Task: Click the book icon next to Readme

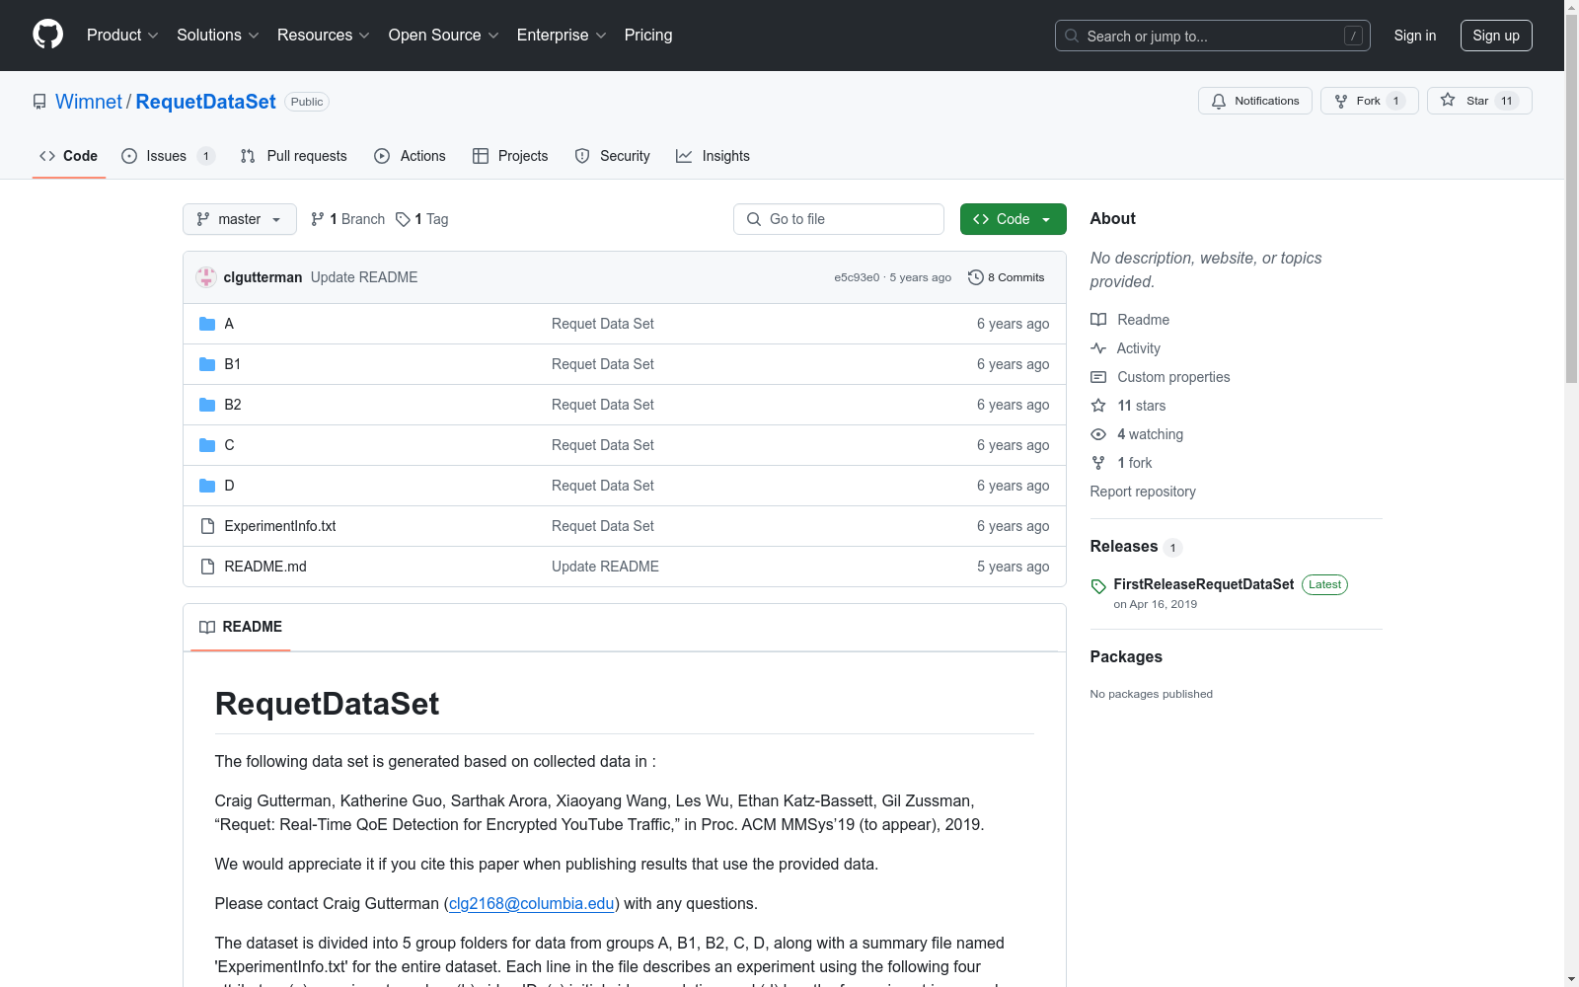Action: point(1098,320)
